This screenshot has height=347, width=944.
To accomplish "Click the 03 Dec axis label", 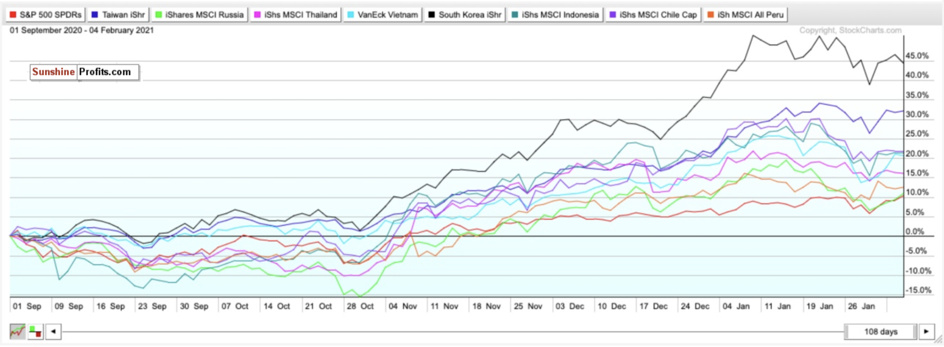I will click(x=570, y=306).
